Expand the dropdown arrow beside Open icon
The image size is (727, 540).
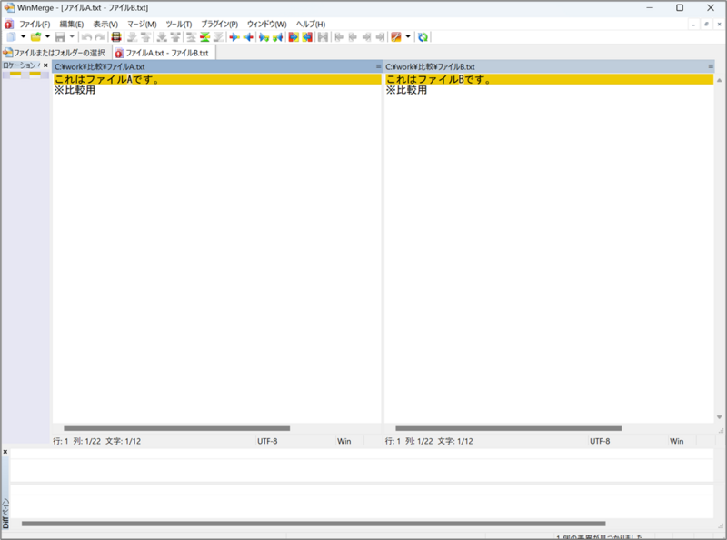(x=47, y=36)
